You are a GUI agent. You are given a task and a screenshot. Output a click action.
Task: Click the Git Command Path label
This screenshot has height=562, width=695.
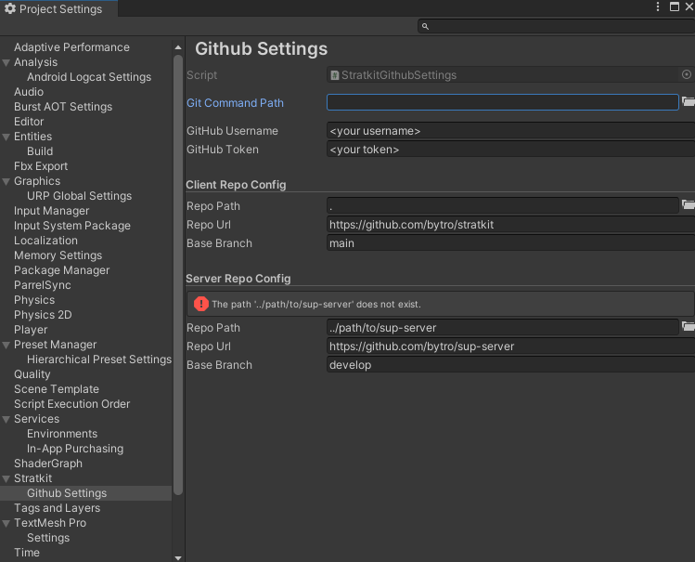tap(235, 103)
